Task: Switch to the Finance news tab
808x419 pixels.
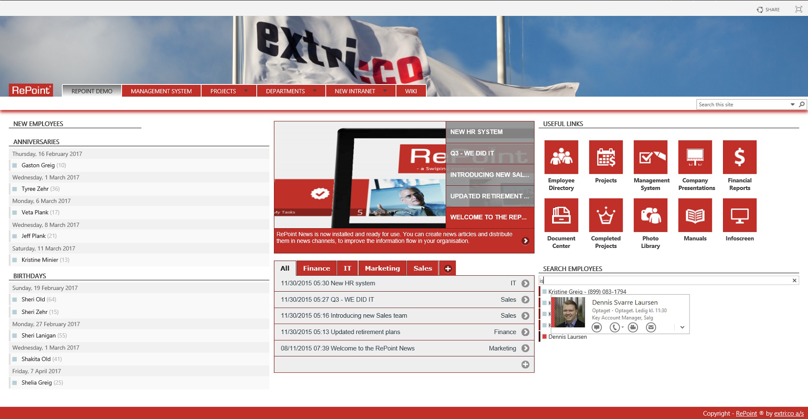Action: pyautogui.click(x=316, y=268)
